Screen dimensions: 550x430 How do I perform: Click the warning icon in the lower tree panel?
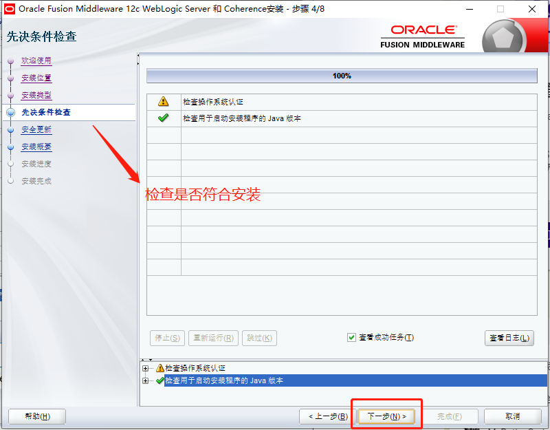click(160, 368)
